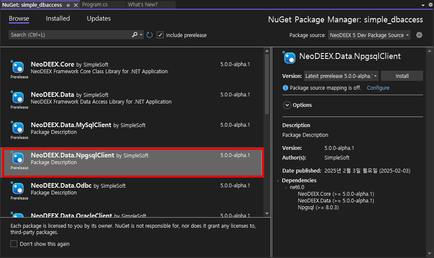Click NeoDEEX.Data (>= 5.0.0-alpha.1) dependency

336,200
